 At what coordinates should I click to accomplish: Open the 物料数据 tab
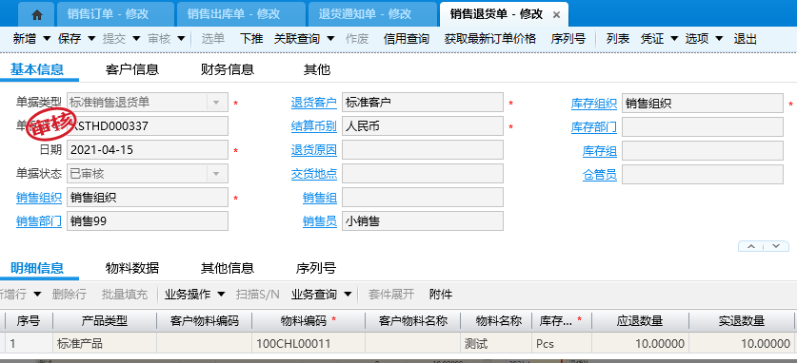(132, 268)
